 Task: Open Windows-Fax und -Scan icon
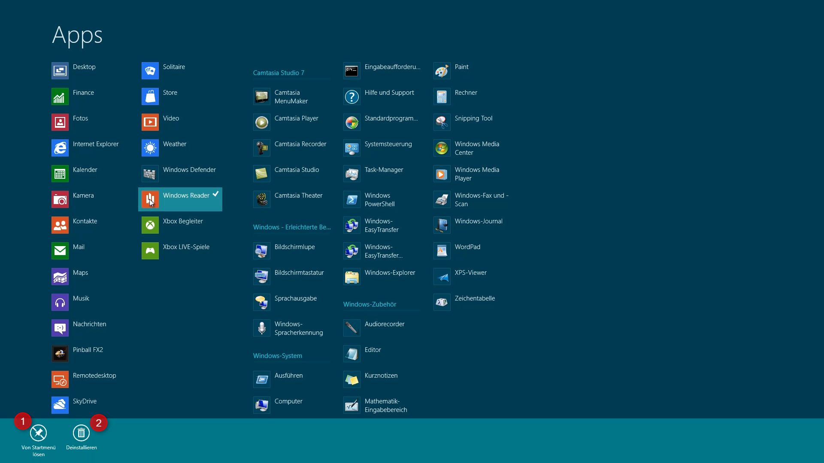(x=442, y=199)
